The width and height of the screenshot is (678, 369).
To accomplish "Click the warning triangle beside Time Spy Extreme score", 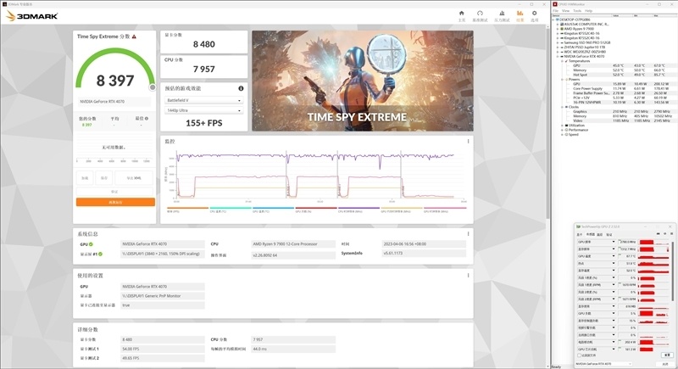I will pyautogui.click(x=134, y=36).
